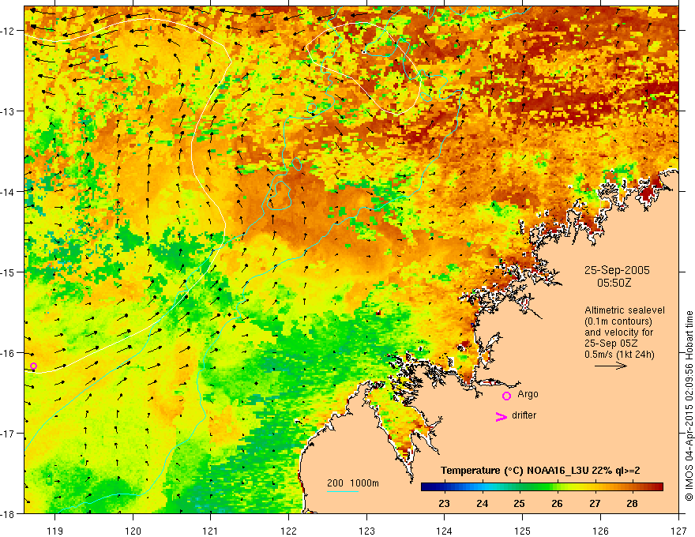This screenshot has height=537, width=695.
Task: Click longitude axis label 122
Action: tap(288, 531)
